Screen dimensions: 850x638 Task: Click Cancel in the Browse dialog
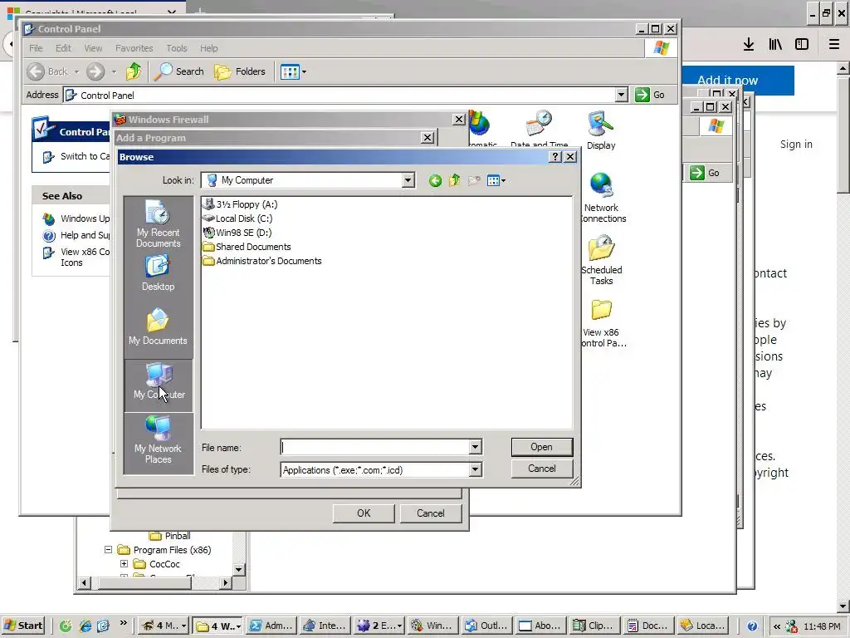[x=541, y=469]
